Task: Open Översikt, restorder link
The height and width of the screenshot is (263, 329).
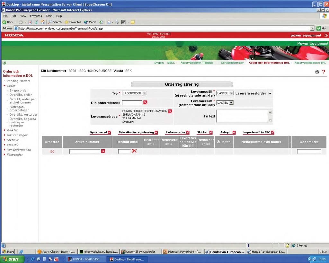Action: coord(23,115)
